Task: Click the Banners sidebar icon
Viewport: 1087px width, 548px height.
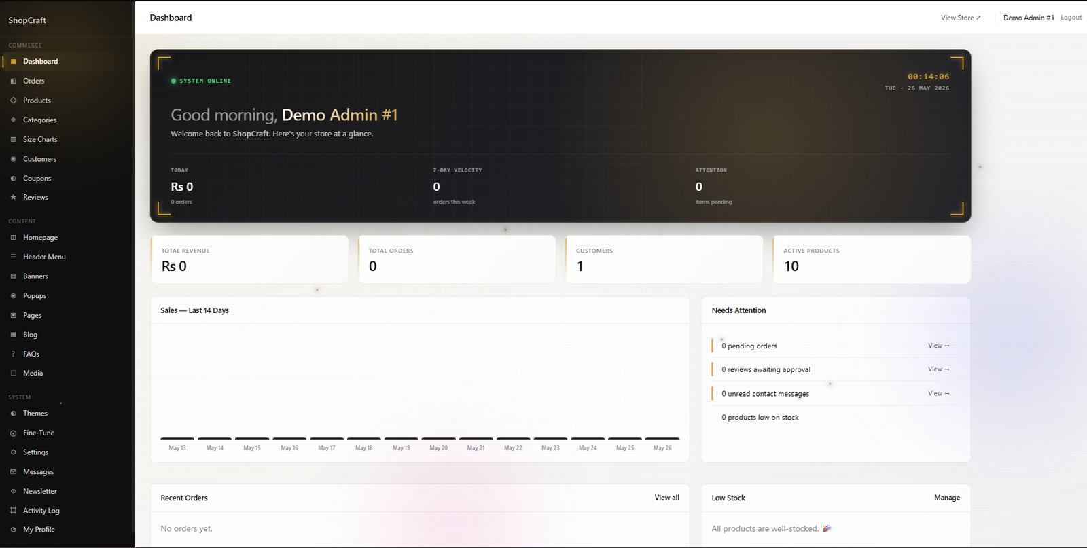Action: pos(13,276)
